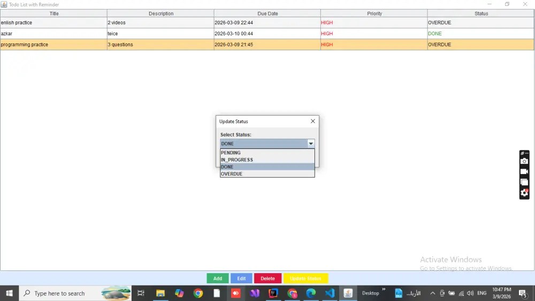The height and width of the screenshot is (301, 535).
Task: Click the green DONE status of azkar
Action: [x=481, y=34]
